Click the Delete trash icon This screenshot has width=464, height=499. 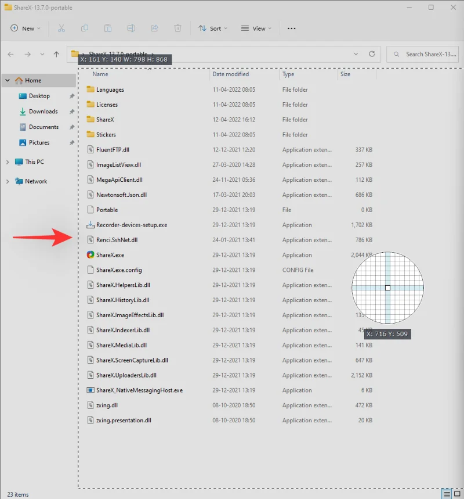click(x=178, y=28)
